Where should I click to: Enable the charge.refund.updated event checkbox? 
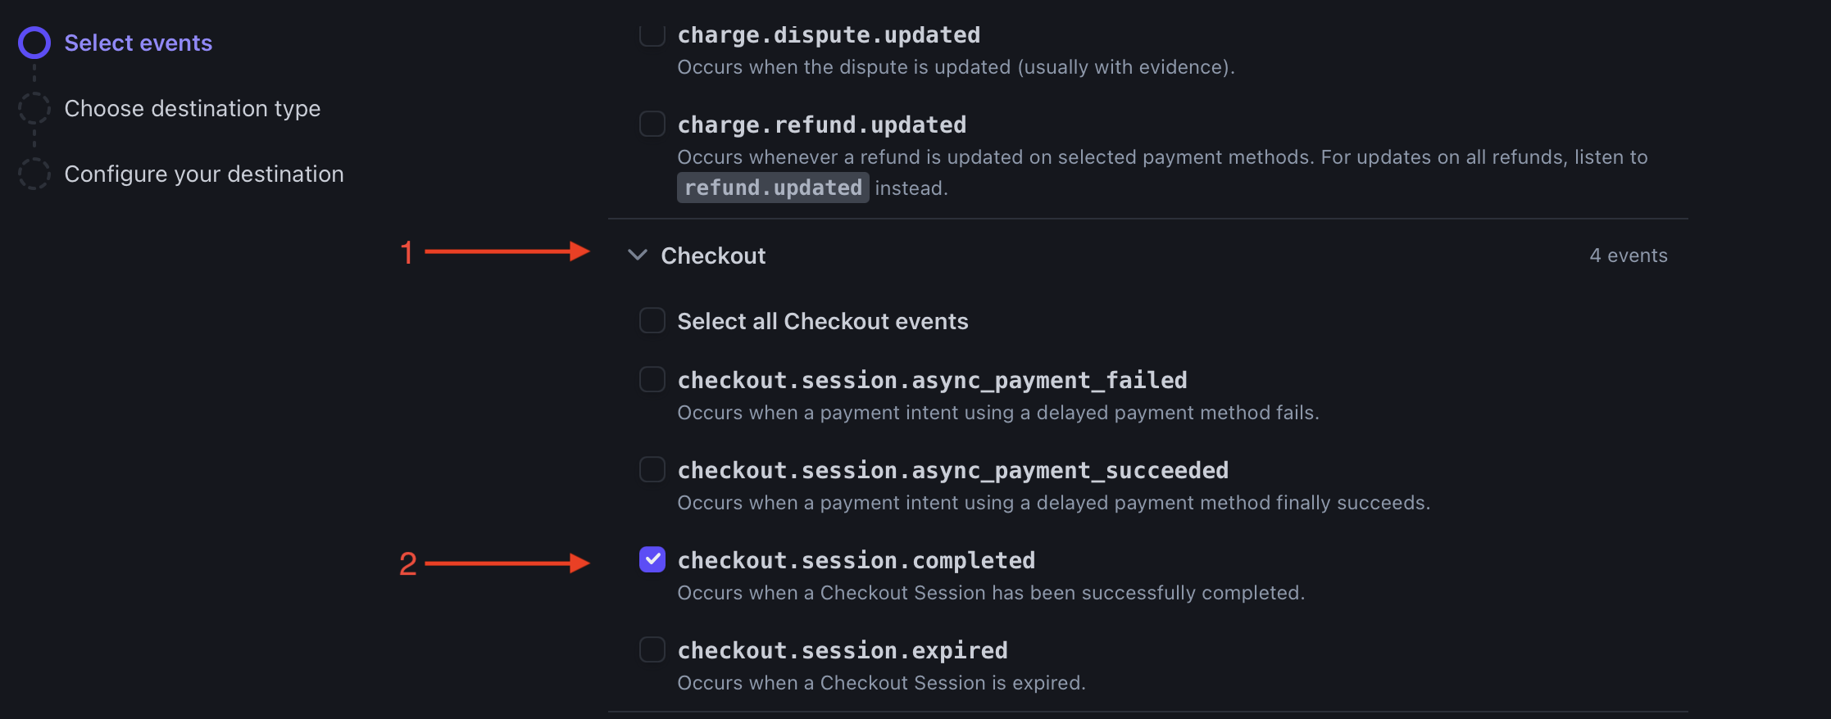click(x=652, y=124)
